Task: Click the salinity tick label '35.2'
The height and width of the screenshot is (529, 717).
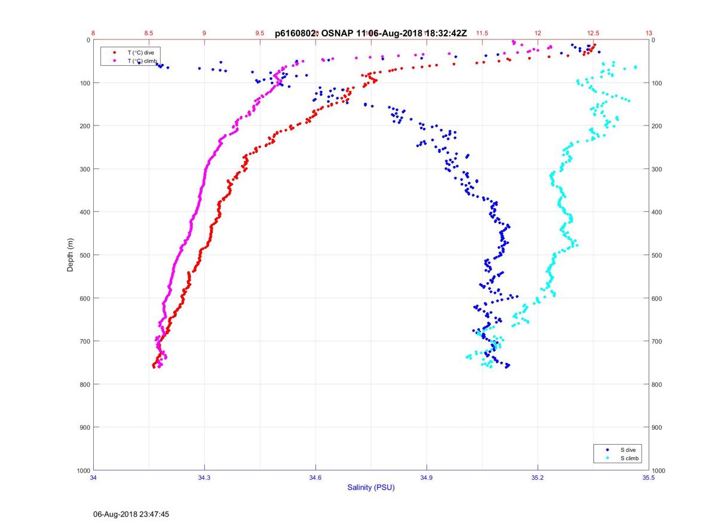Action: (538, 478)
